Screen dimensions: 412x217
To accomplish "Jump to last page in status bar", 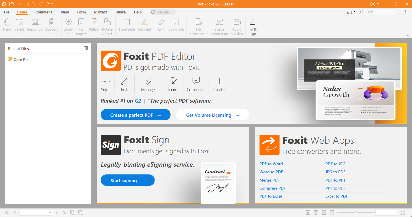I will click(65, 213).
